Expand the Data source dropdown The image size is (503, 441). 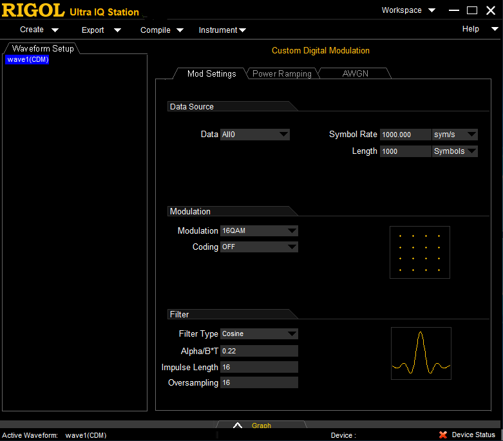tap(254, 135)
